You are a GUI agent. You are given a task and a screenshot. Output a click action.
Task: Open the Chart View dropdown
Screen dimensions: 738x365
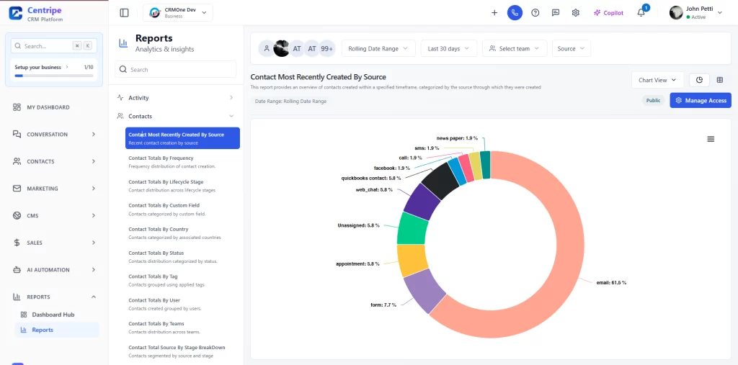(x=657, y=80)
